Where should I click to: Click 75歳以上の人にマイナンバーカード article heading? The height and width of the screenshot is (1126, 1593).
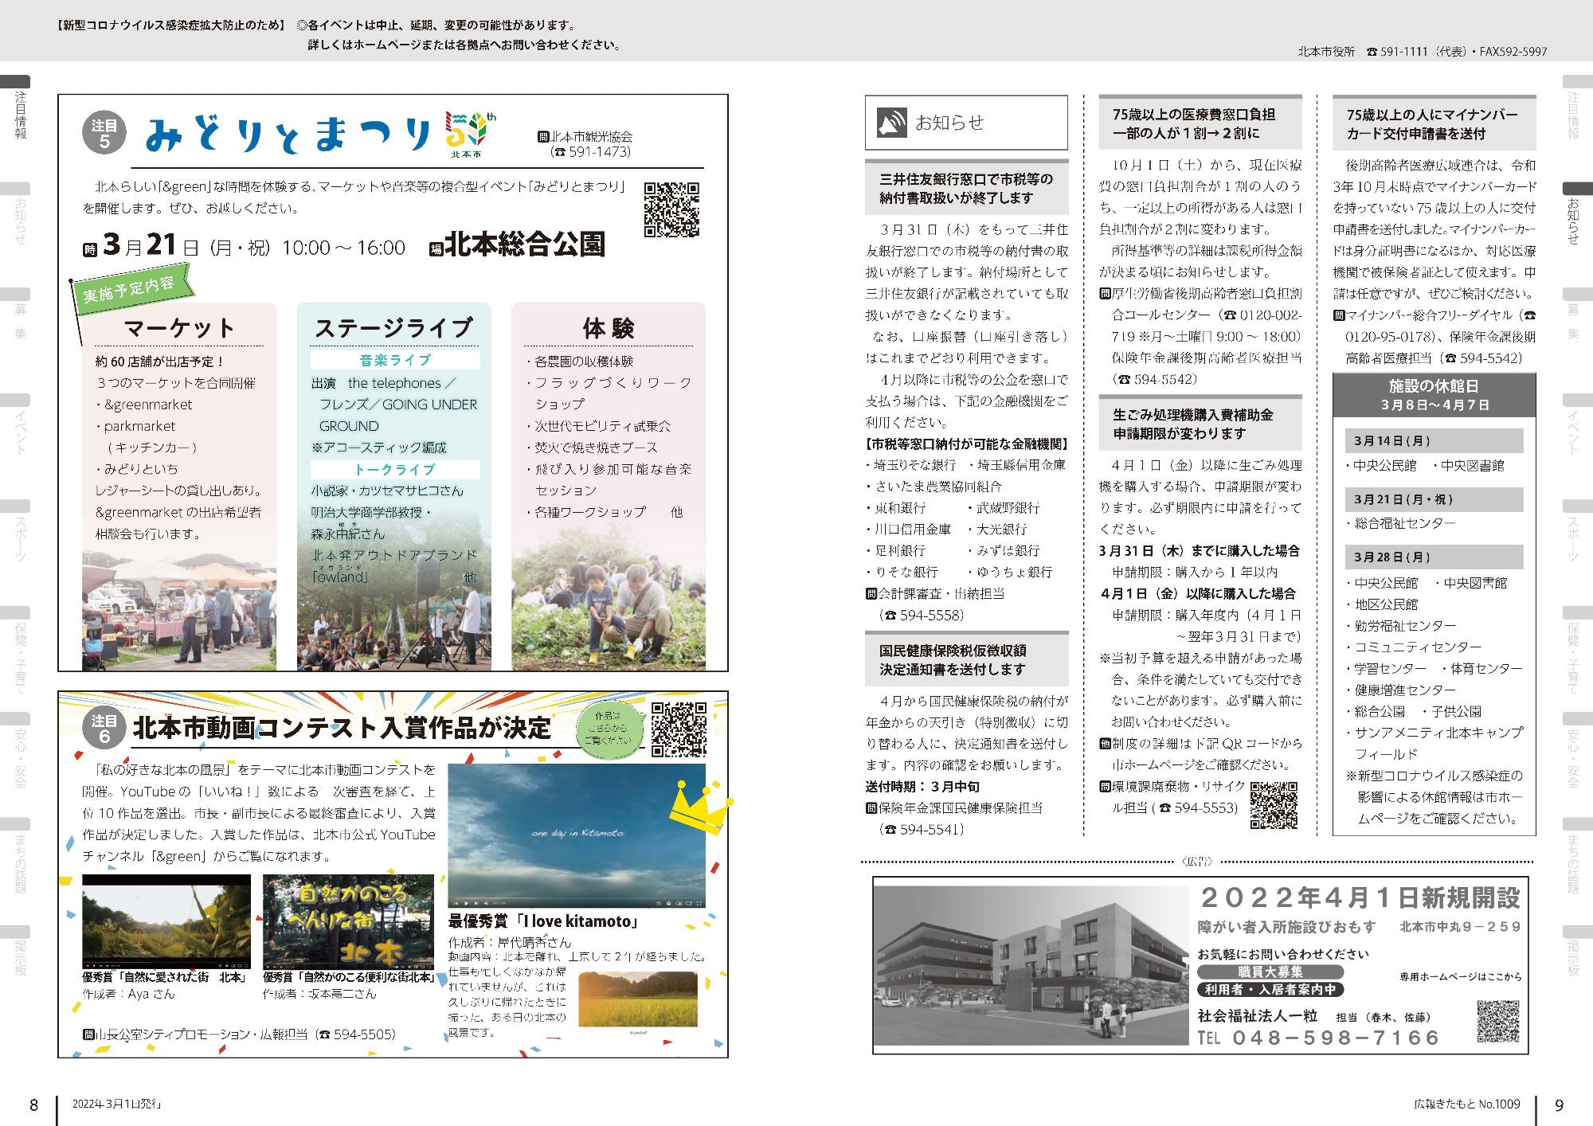[x=1434, y=123]
